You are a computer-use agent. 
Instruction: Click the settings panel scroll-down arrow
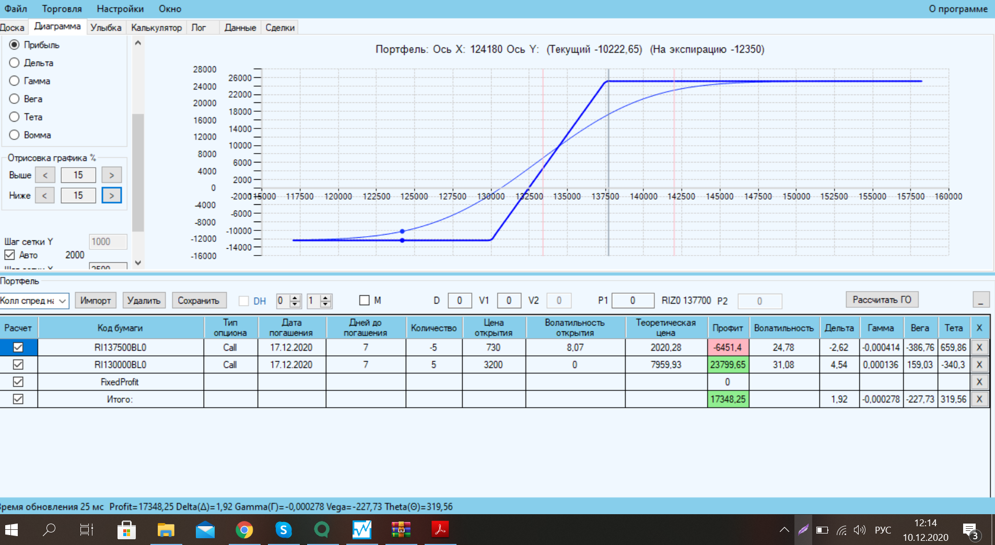pyautogui.click(x=138, y=263)
